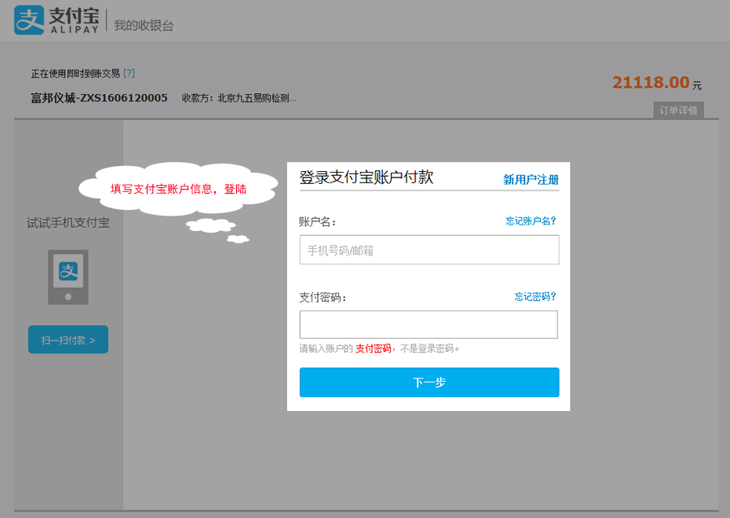Click the 账户名: label
Screen dimensions: 730x518
317,221
